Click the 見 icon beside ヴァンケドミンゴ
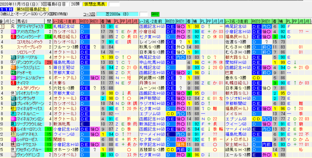 coord(13,155)
